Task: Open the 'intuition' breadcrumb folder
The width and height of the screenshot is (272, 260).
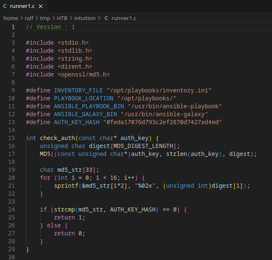Action: tap(85, 18)
